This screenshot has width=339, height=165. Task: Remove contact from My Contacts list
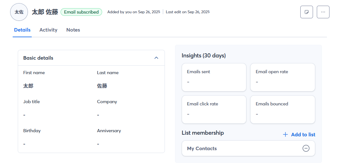click(x=306, y=148)
